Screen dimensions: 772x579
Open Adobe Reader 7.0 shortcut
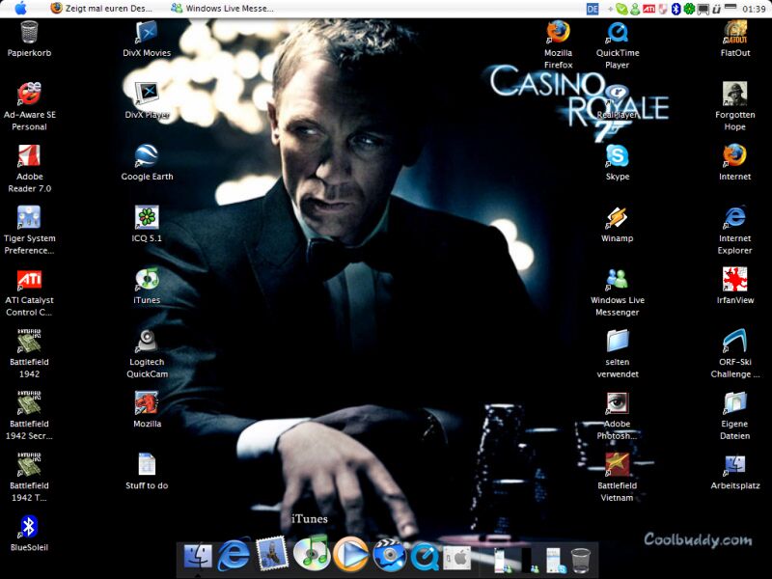(29, 155)
